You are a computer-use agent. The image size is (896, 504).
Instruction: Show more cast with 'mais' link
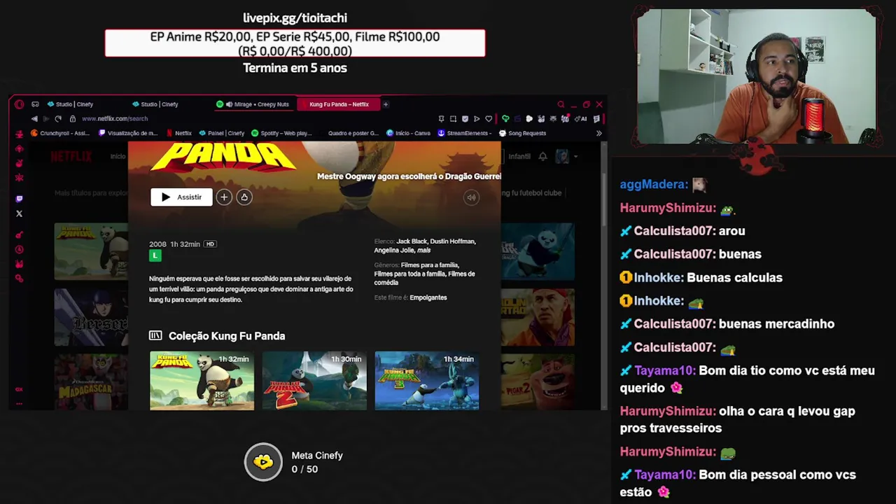424,250
